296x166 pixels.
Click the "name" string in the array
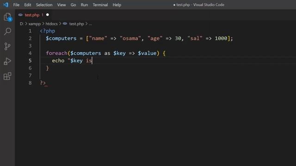click(x=98, y=38)
